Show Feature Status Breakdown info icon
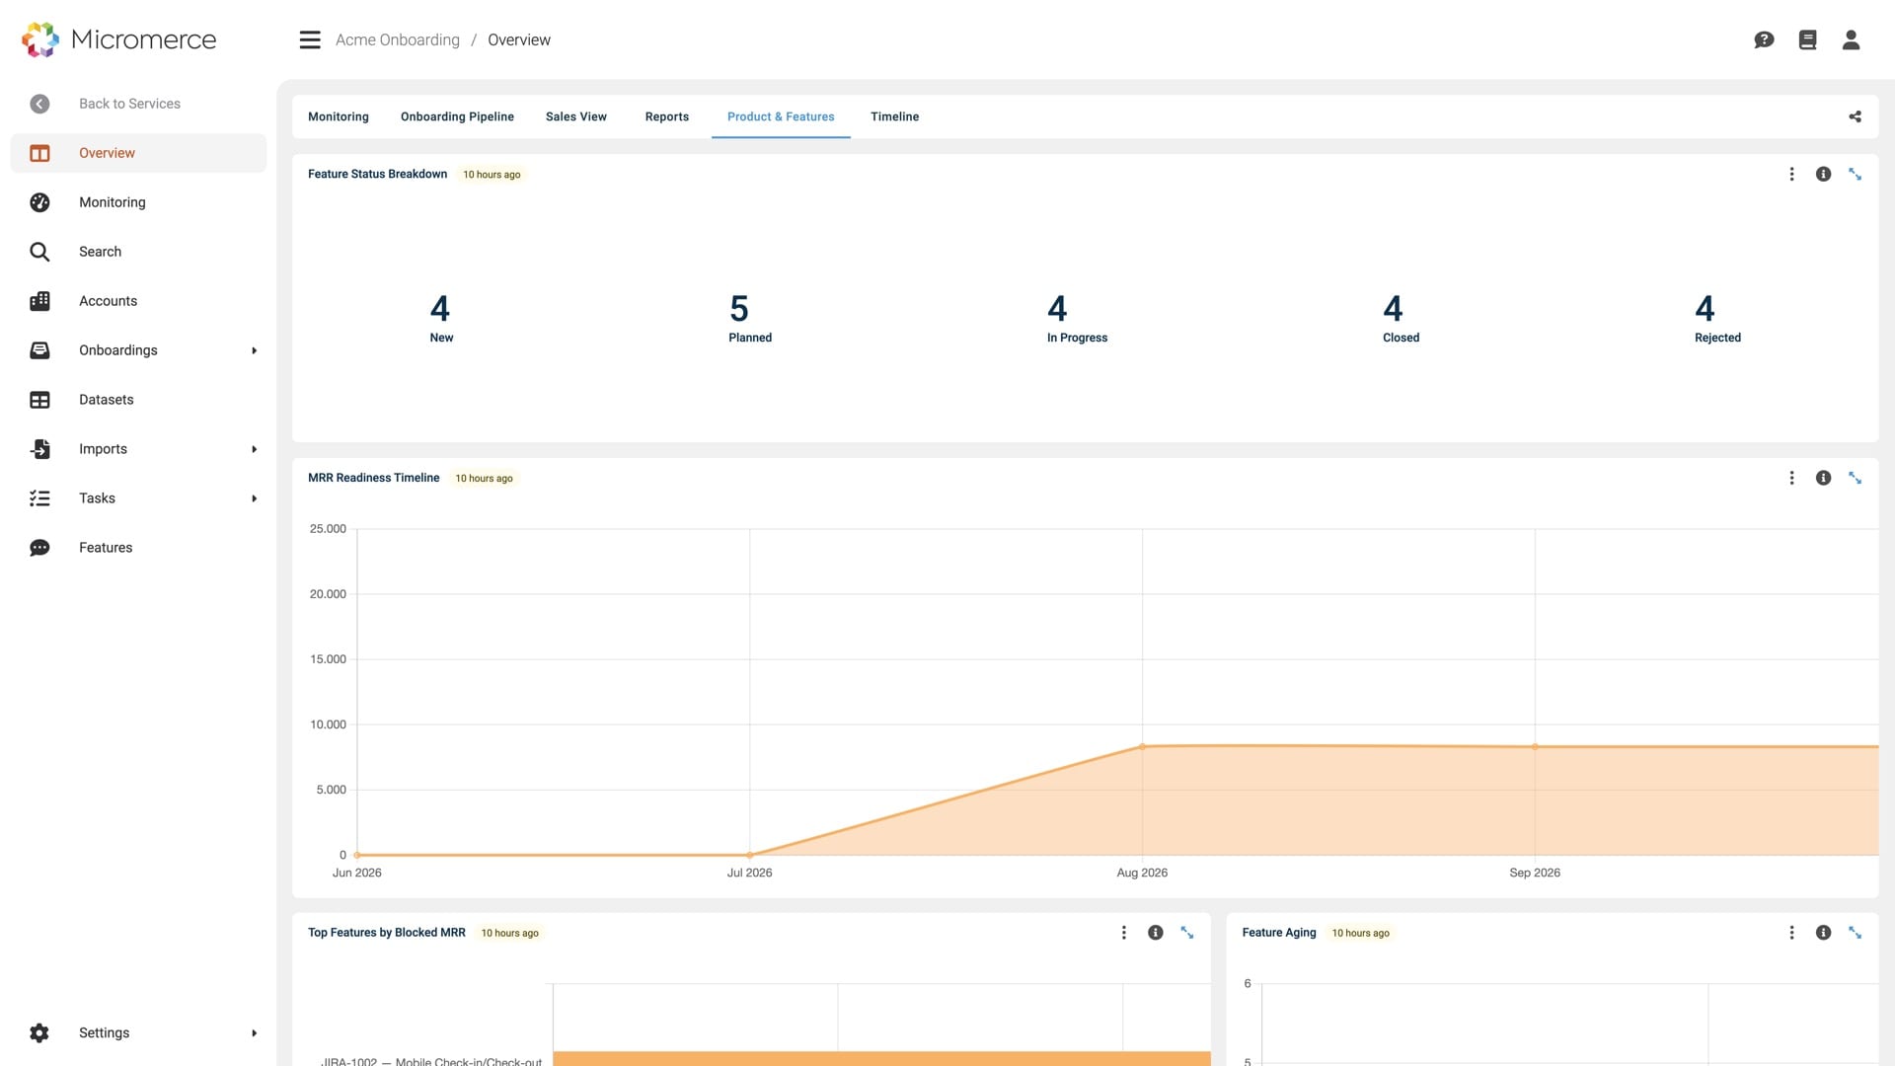 (x=1823, y=174)
